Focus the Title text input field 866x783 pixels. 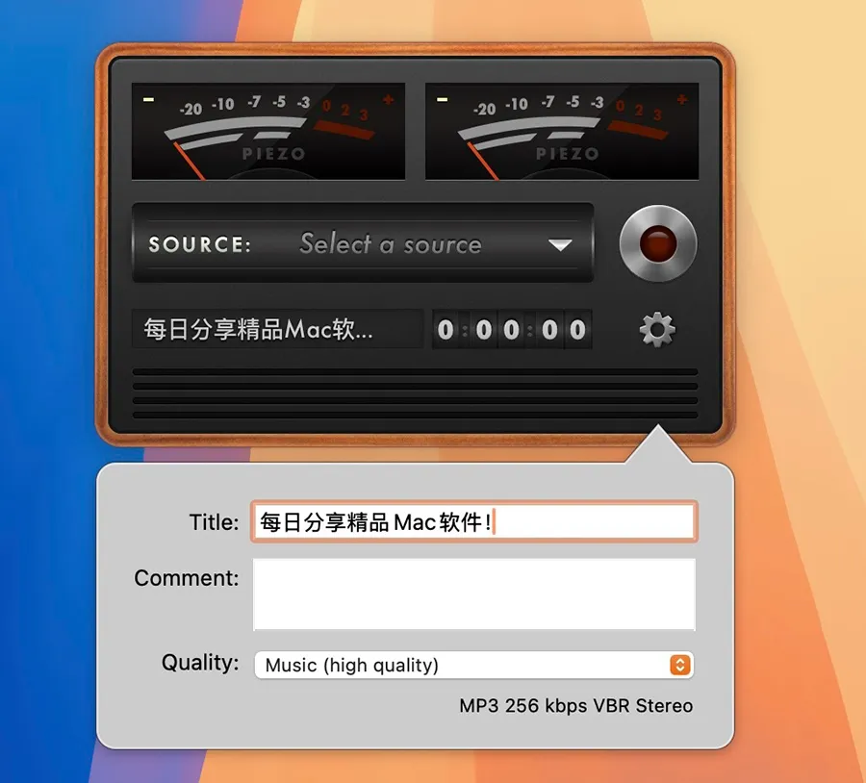click(473, 522)
